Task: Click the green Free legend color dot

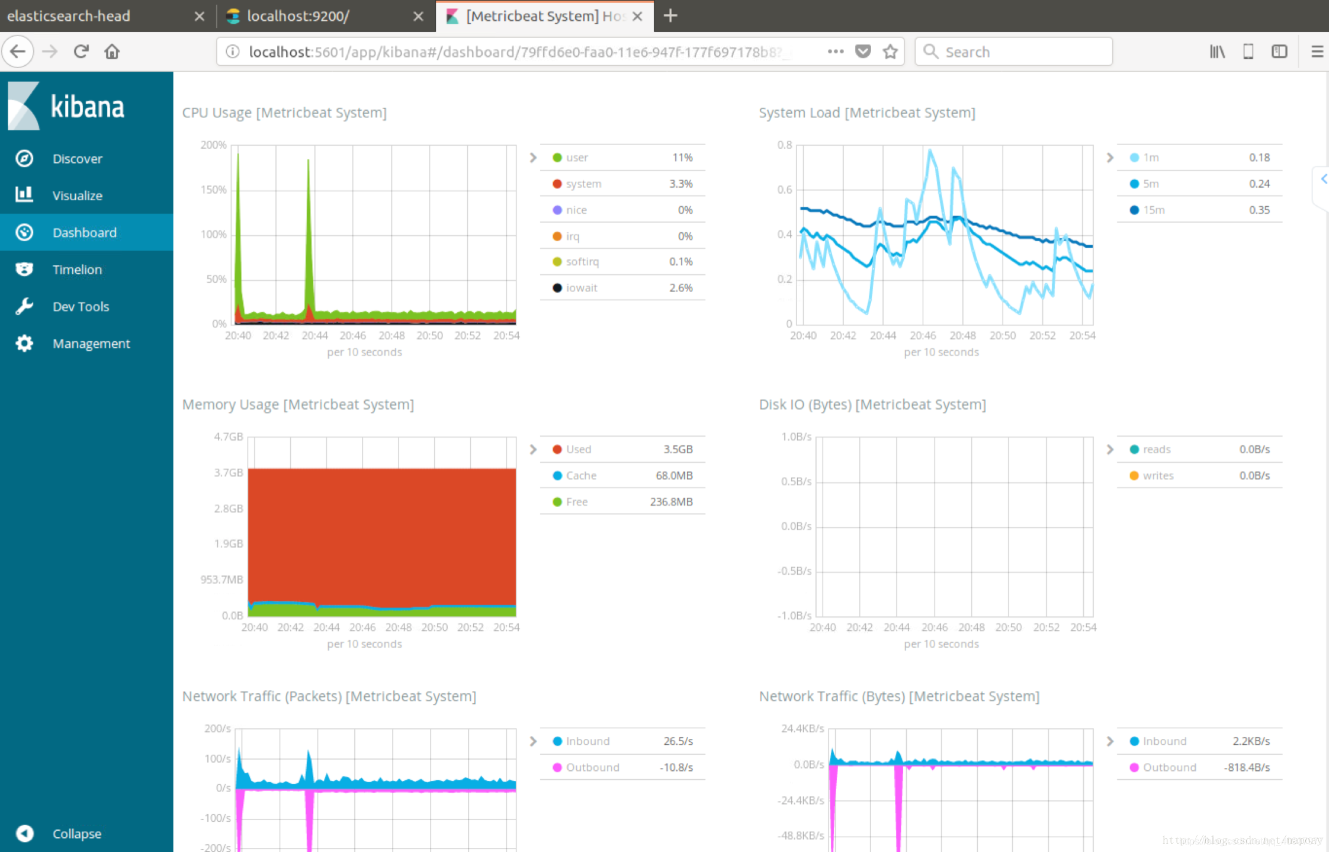Action: pos(557,502)
